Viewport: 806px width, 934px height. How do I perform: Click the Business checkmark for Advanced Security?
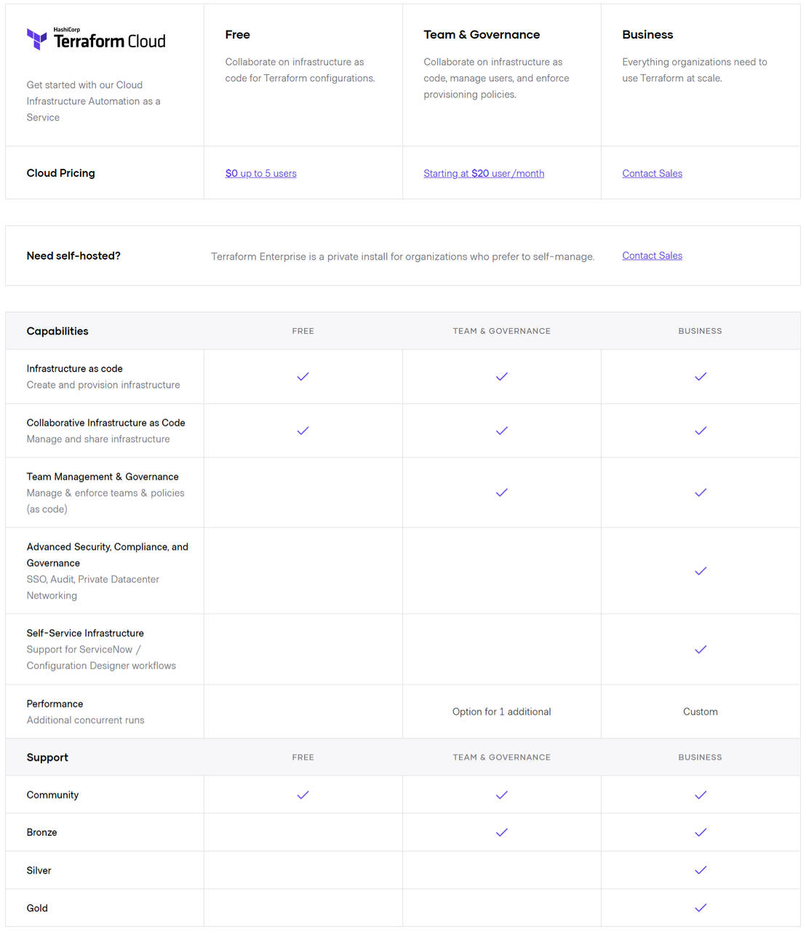tap(700, 571)
